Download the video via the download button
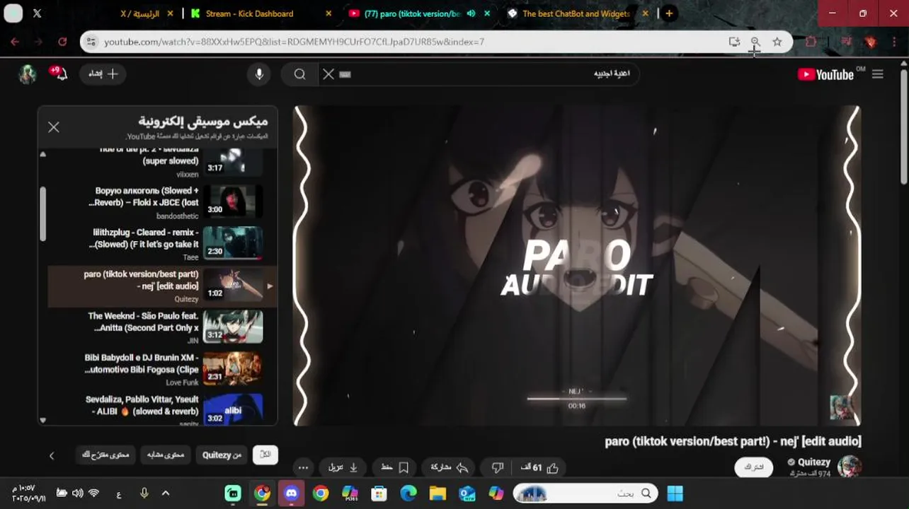This screenshot has height=509, width=909. click(x=343, y=467)
